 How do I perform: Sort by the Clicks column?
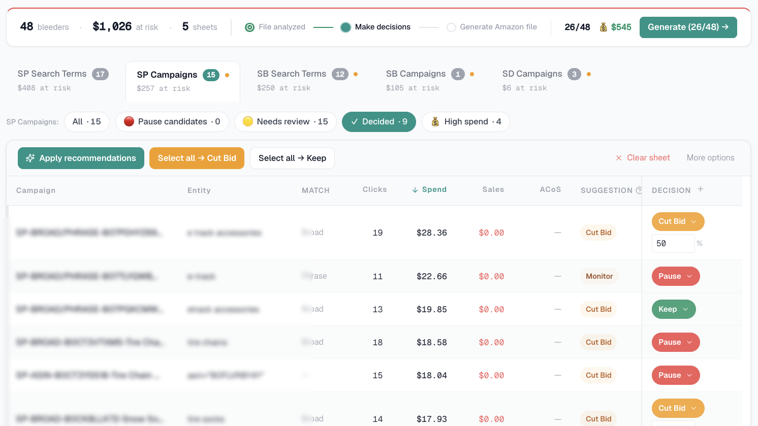(x=375, y=189)
